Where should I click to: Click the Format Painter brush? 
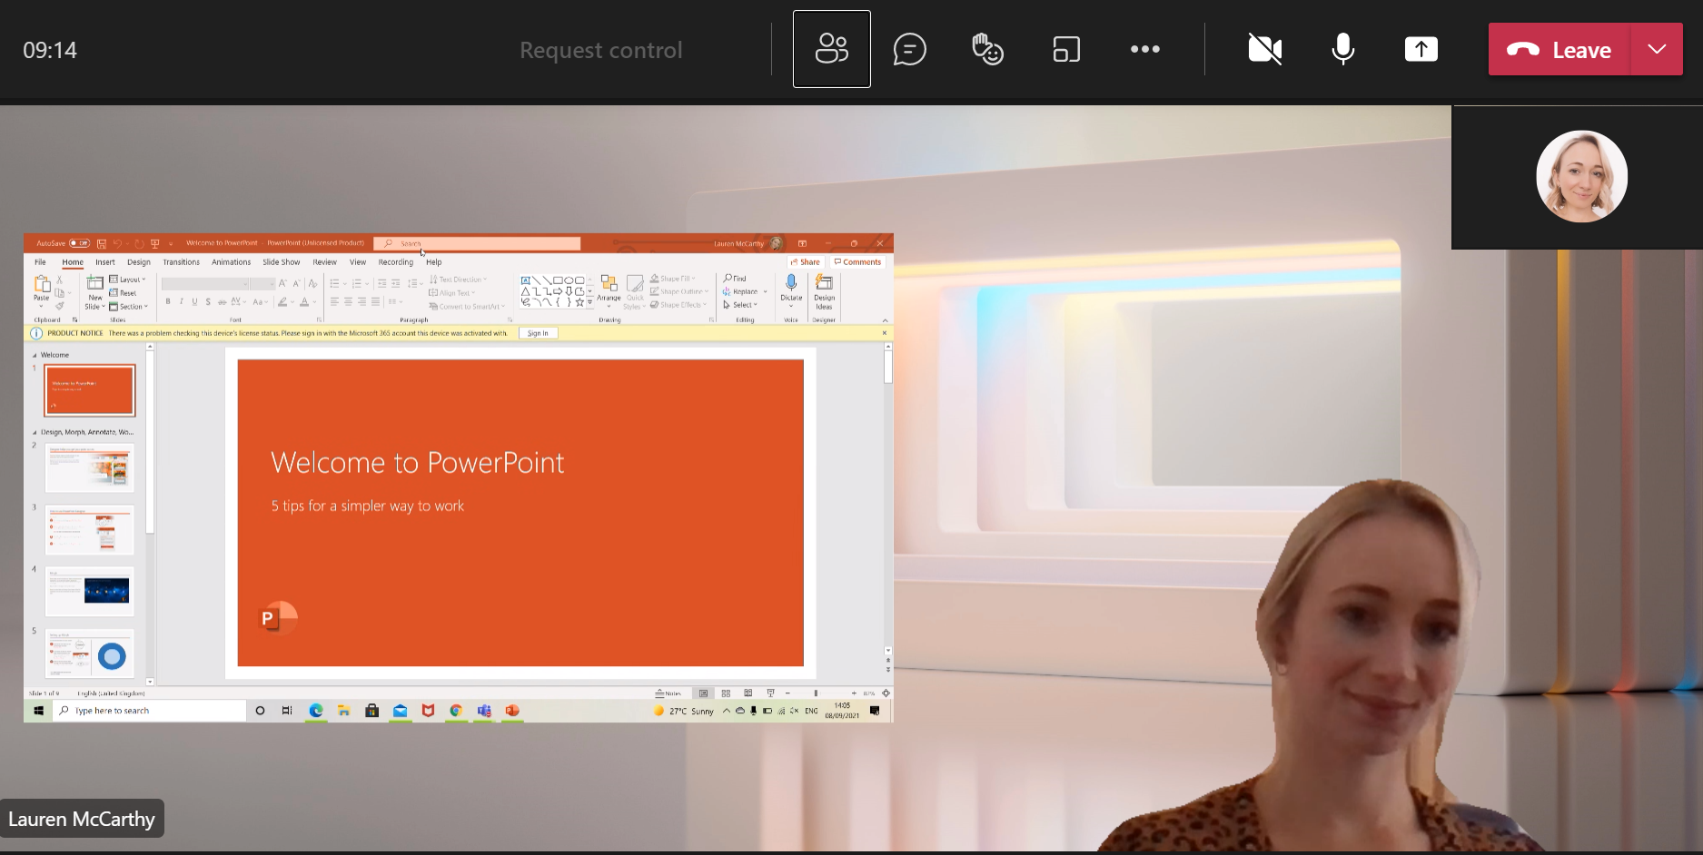60,306
